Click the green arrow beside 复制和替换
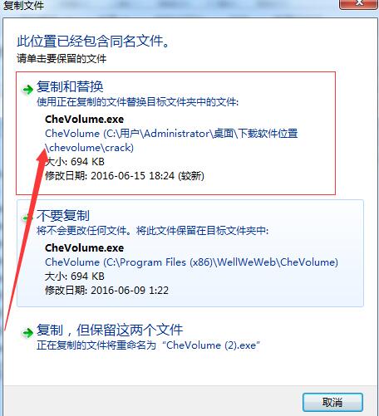 (x=27, y=90)
